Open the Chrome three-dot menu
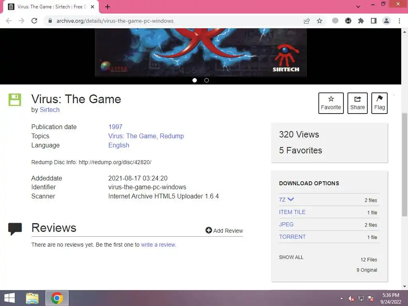Viewport: 408px width, 306px height. pos(399,21)
